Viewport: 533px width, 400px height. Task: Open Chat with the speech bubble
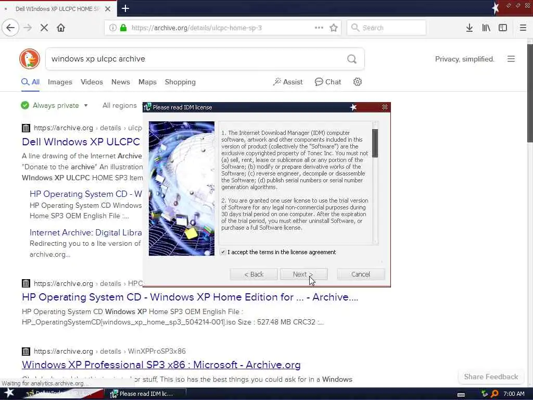328,82
